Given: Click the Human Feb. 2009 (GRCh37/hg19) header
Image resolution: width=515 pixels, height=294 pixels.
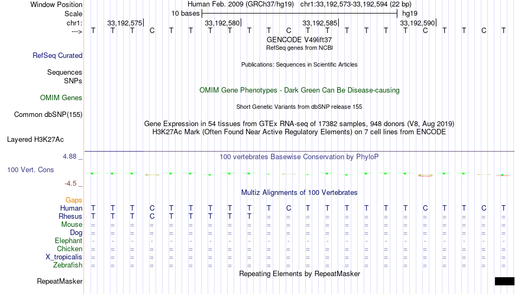Looking at the screenshot, I should 240,4.
